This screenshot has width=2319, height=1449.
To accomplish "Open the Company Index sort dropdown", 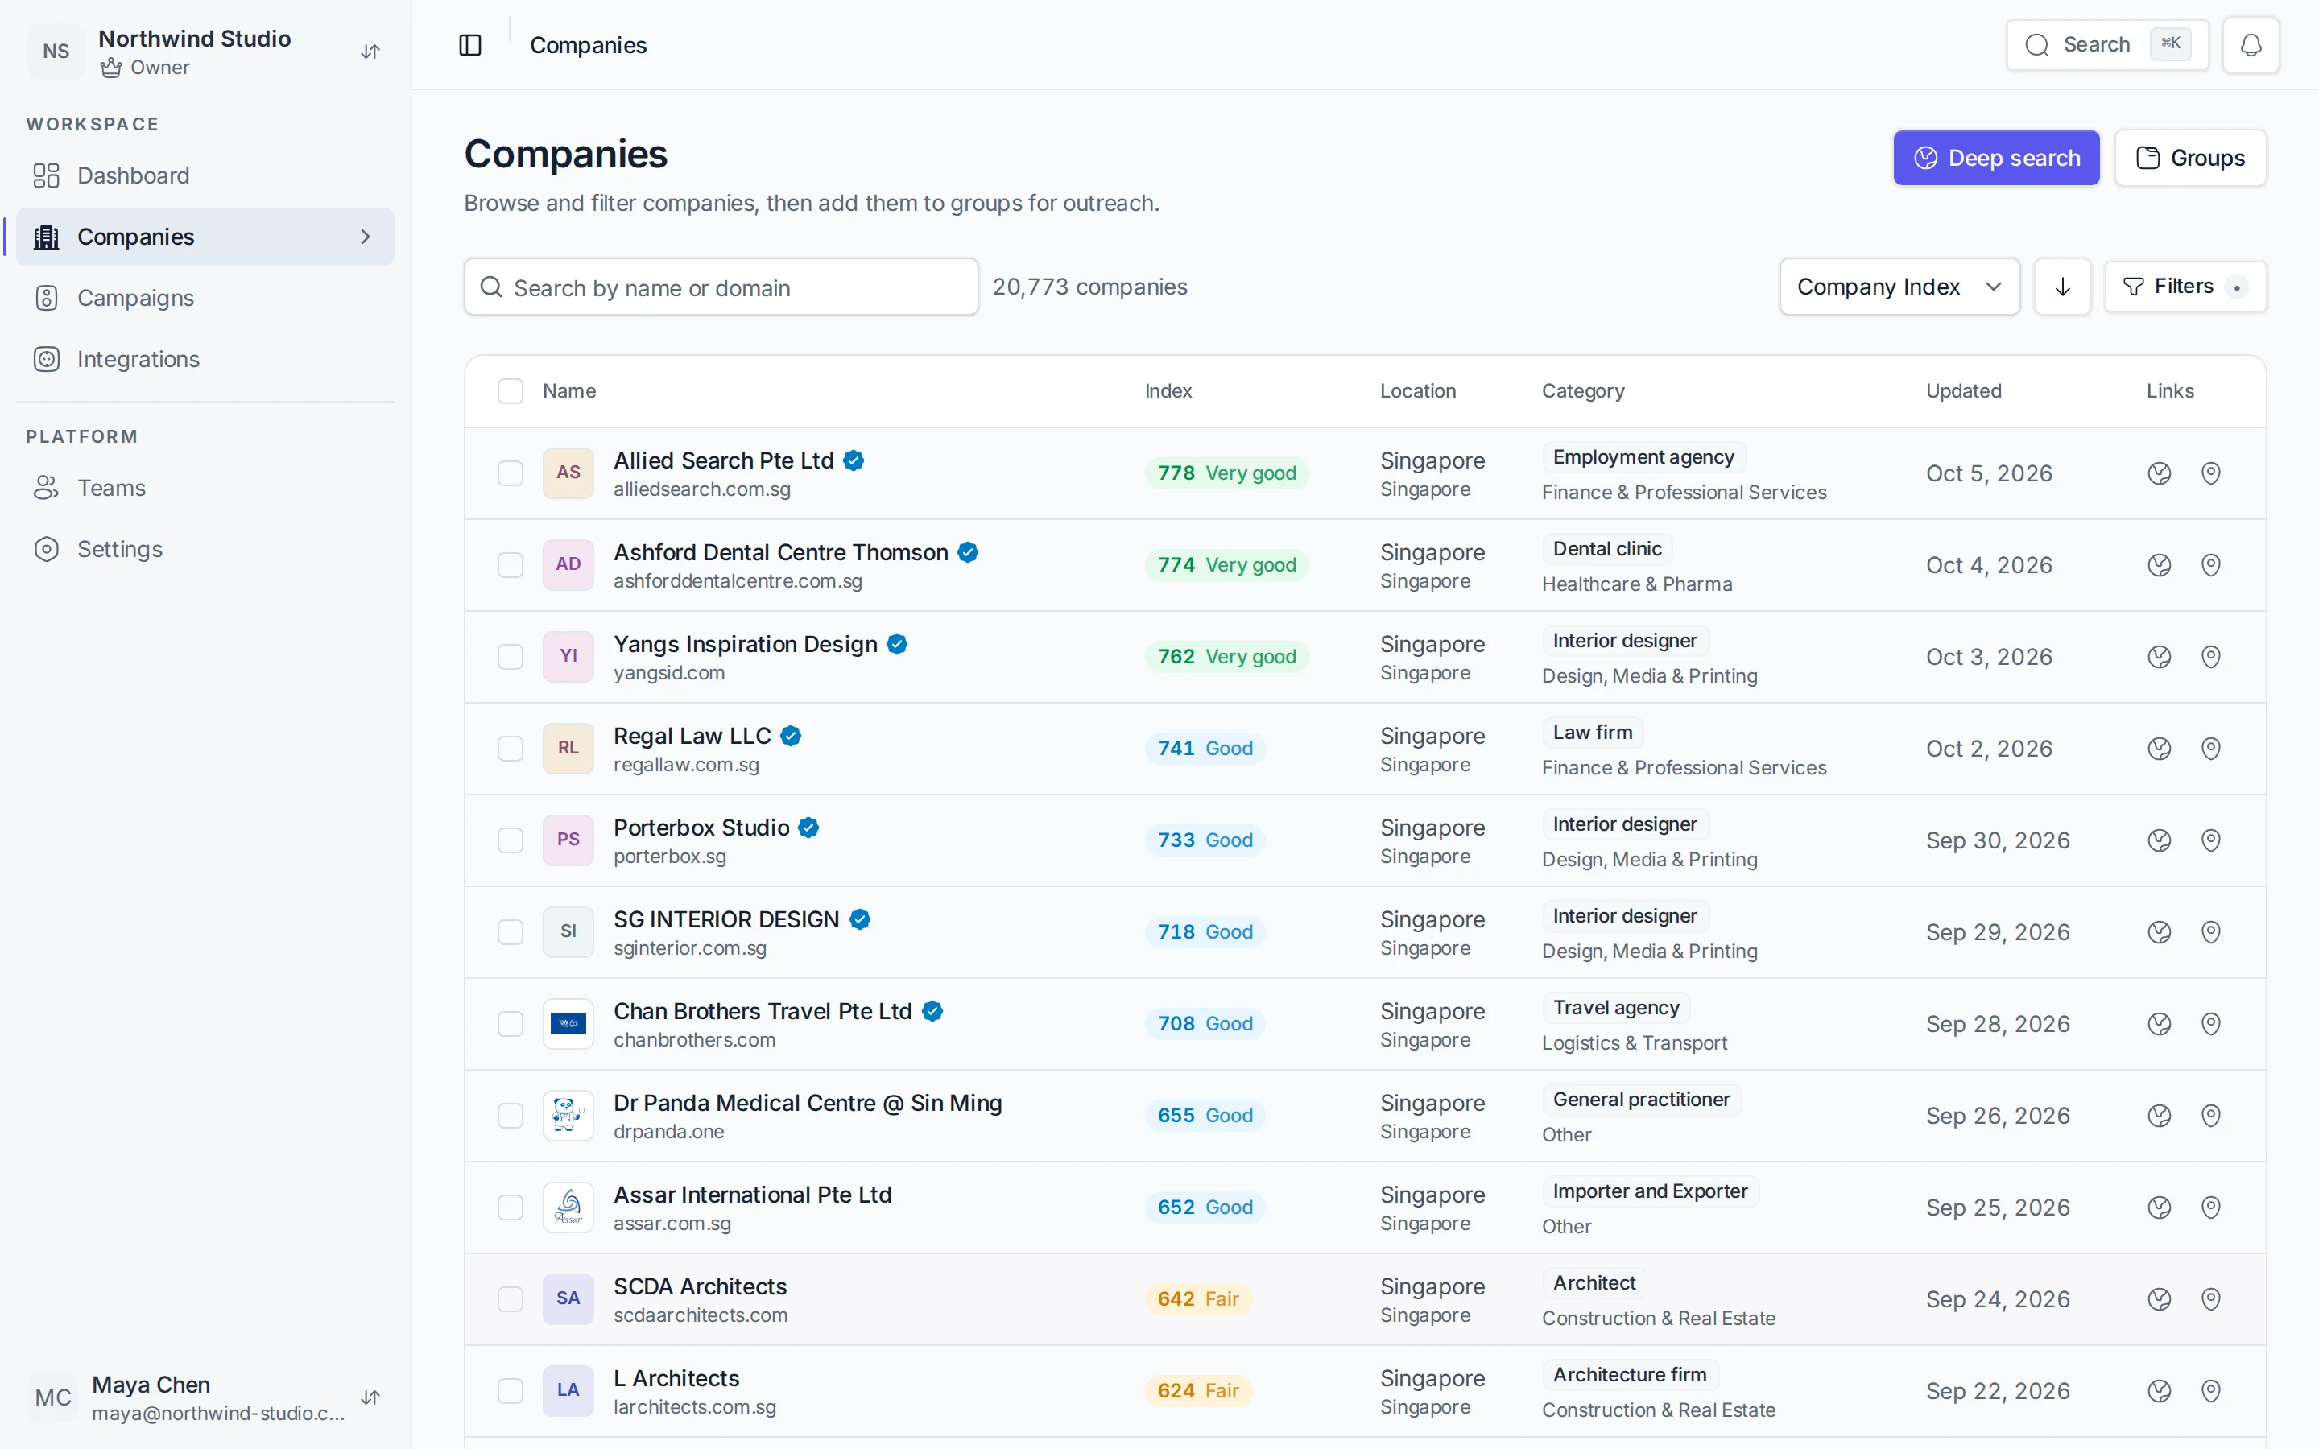I will pyautogui.click(x=1899, y=287).
